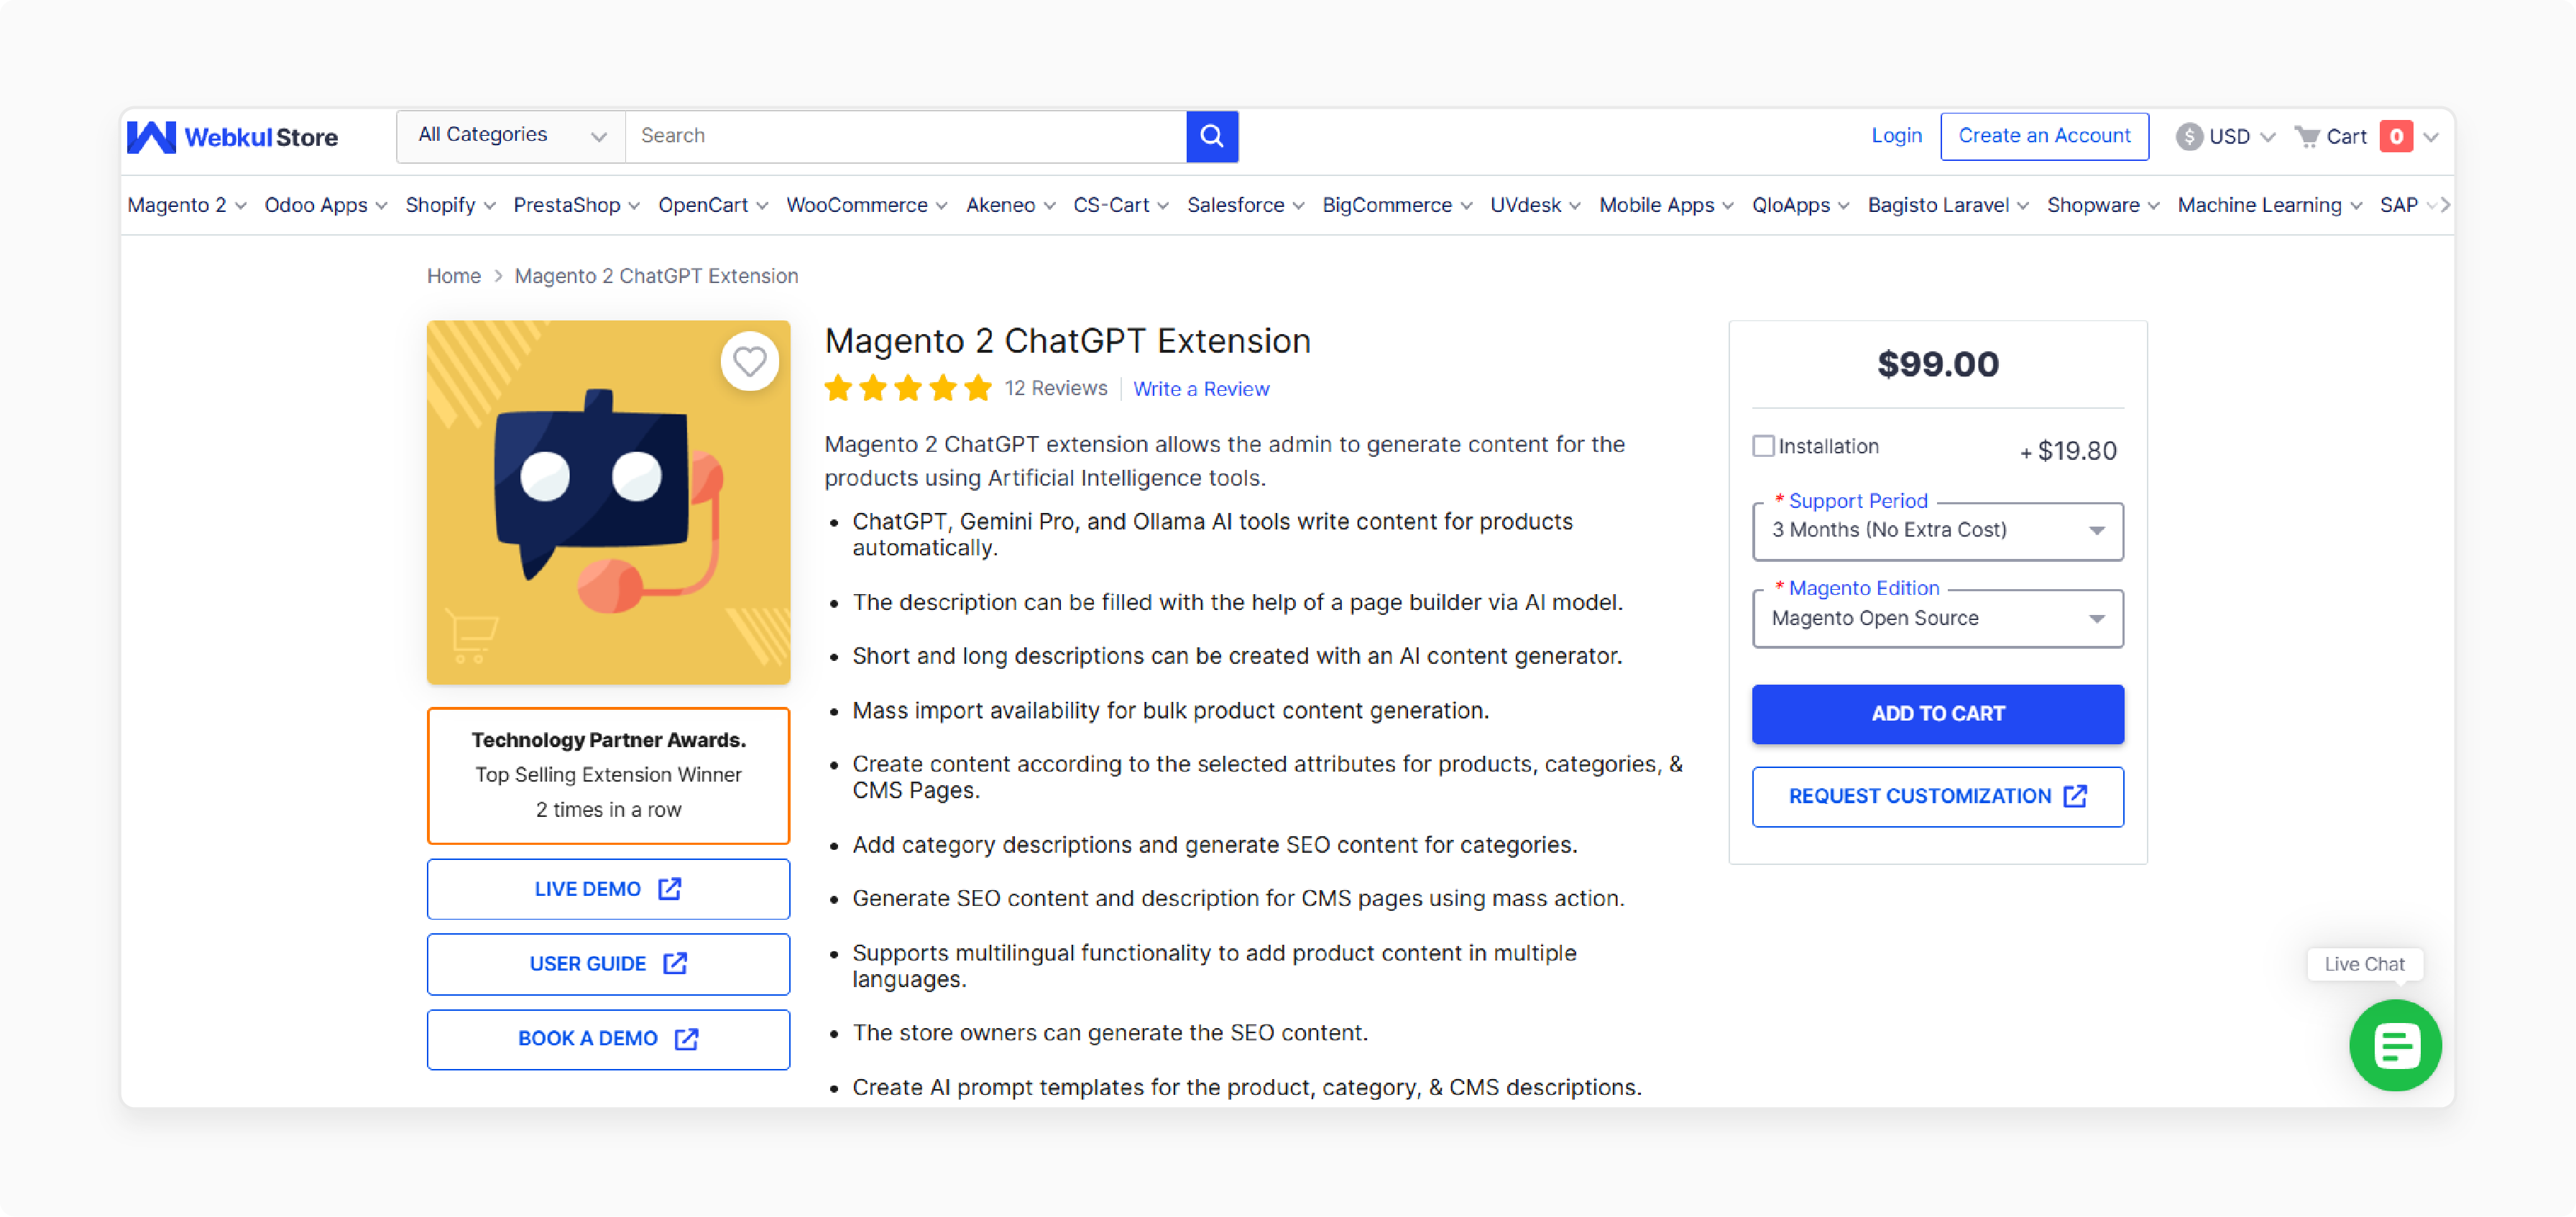Click the blue search magnifier button
Image resolution: width=2576 pixels, height=1217 pixels.
point(1212,136)
